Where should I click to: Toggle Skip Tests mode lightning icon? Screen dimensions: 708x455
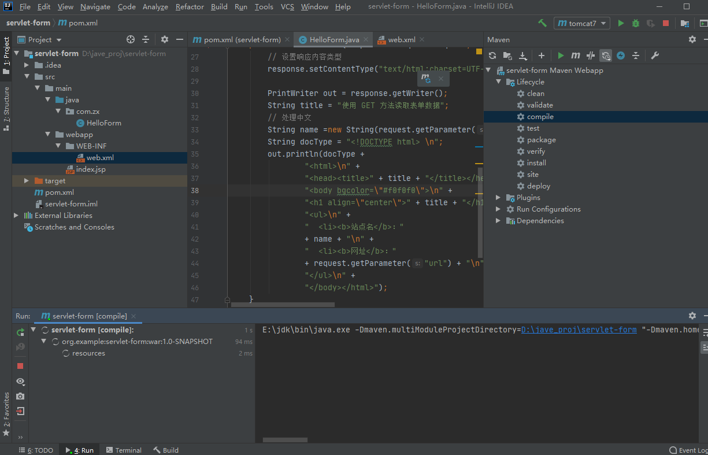pos(621,56)
